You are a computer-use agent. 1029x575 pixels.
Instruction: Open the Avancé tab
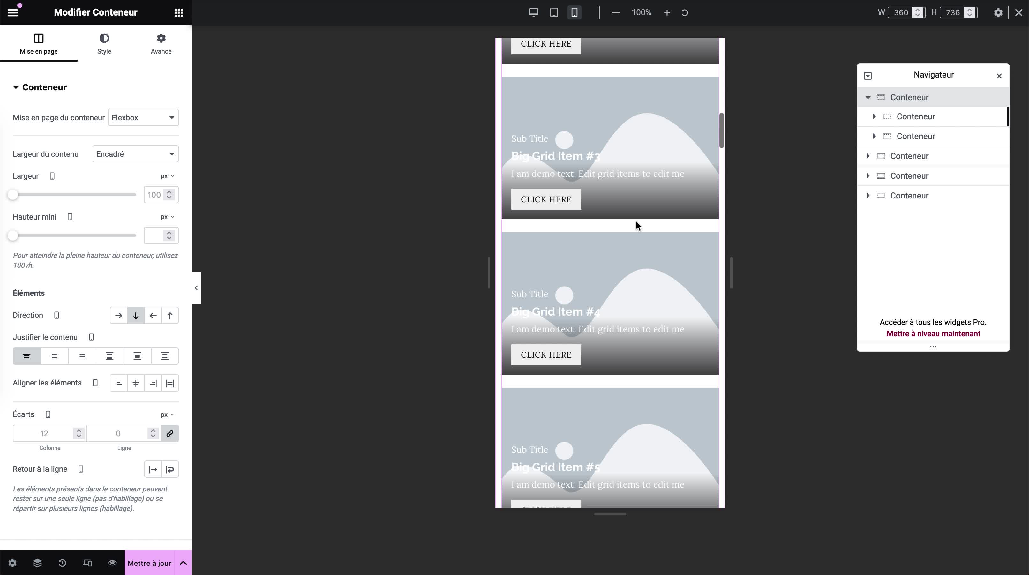pyautogui.click(x=161, y=43)
